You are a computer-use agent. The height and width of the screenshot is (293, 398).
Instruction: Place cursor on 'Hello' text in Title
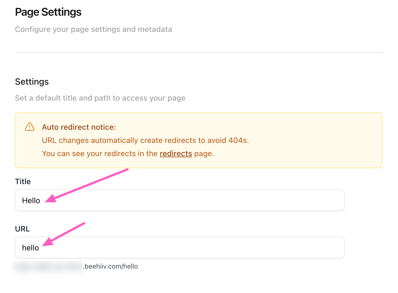tap(31, 200)
